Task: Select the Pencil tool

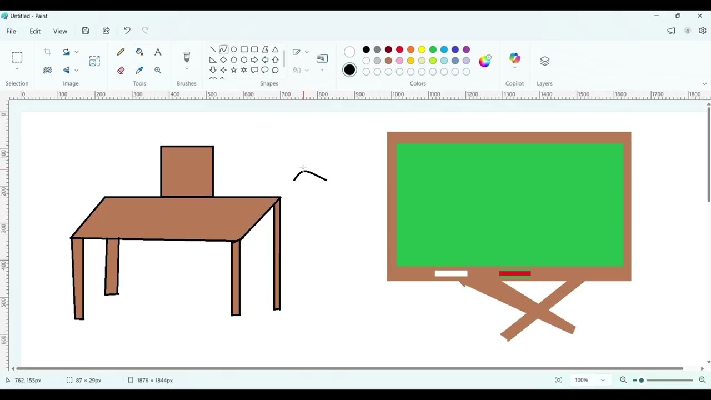Action: [x=121, y=52]
